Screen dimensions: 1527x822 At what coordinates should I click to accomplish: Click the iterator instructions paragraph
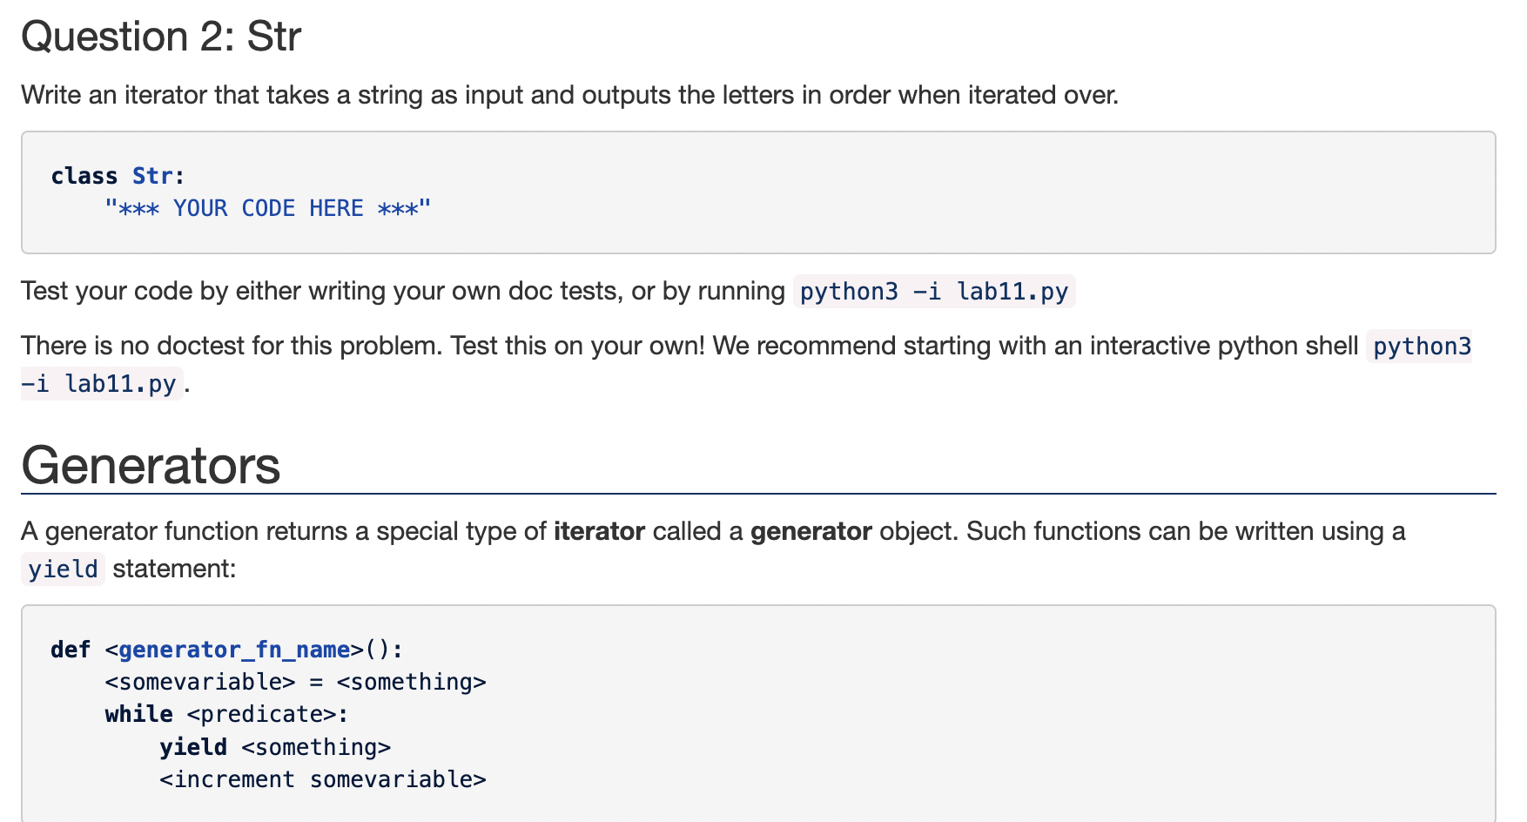569,95
